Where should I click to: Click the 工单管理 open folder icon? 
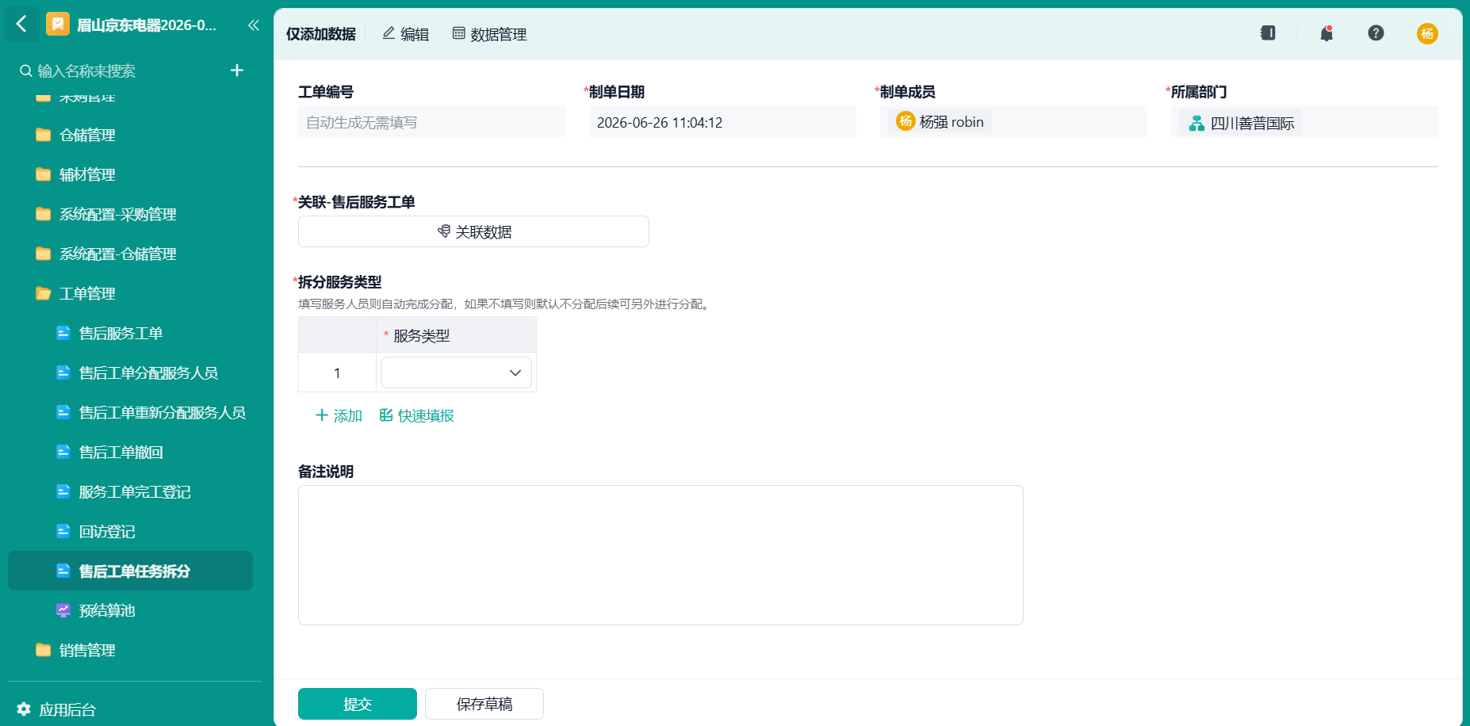click(x=44, y=293)
